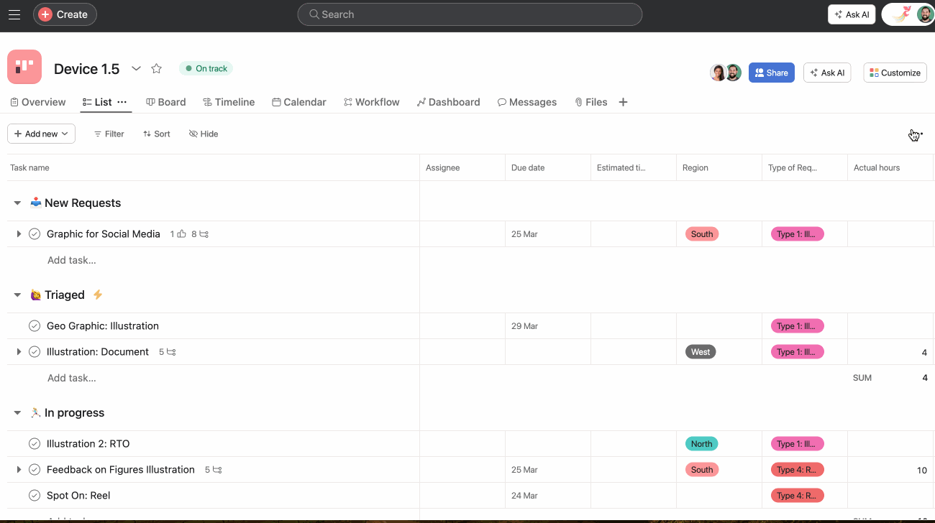This screenshot has height=523, width=935.
Task: Open the Sort options
Action: [156, 134]
